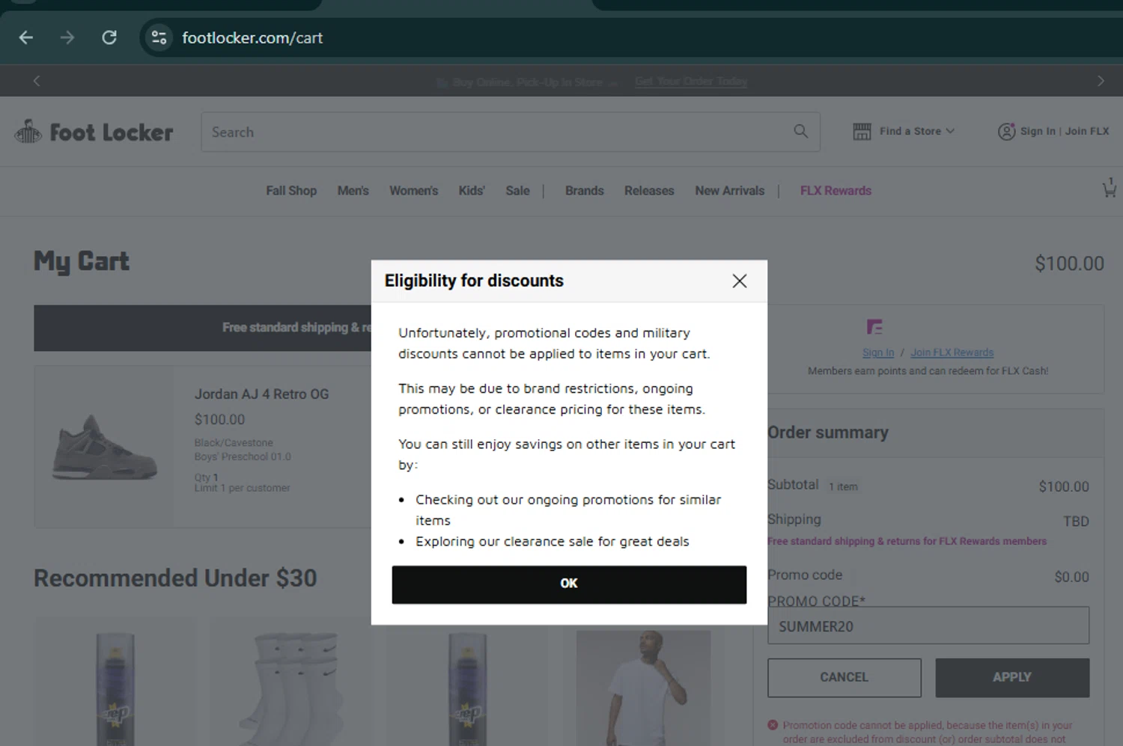The height and width of the screenshot is (746, 1123).
Task: Open the Fall Shop menu
Action: (291, 191)
